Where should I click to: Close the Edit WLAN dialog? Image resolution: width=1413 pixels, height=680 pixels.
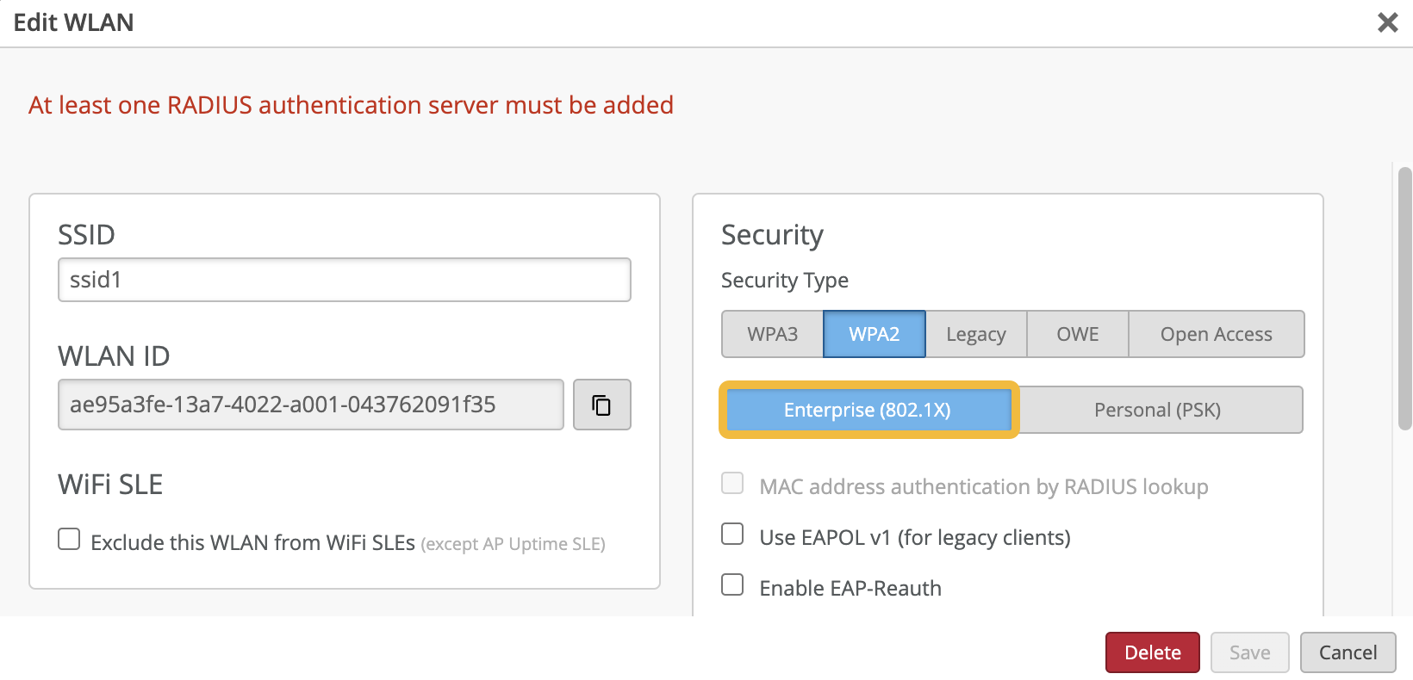tap(1387, 22)
